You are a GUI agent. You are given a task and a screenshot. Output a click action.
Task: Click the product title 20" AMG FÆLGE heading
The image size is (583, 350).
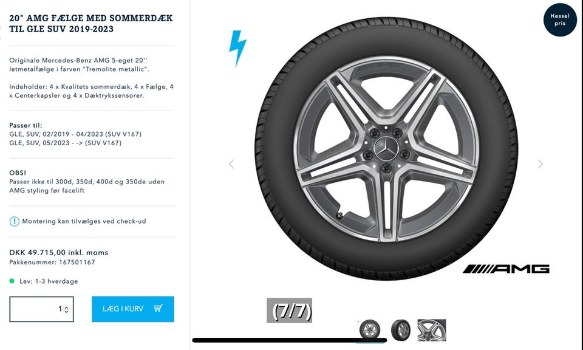click(x=91, y=24)
